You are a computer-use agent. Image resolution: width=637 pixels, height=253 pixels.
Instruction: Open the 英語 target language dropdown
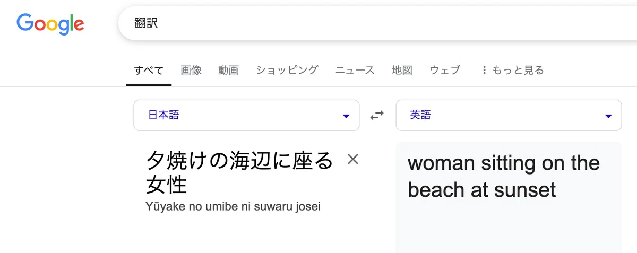[x=509, y=115]
